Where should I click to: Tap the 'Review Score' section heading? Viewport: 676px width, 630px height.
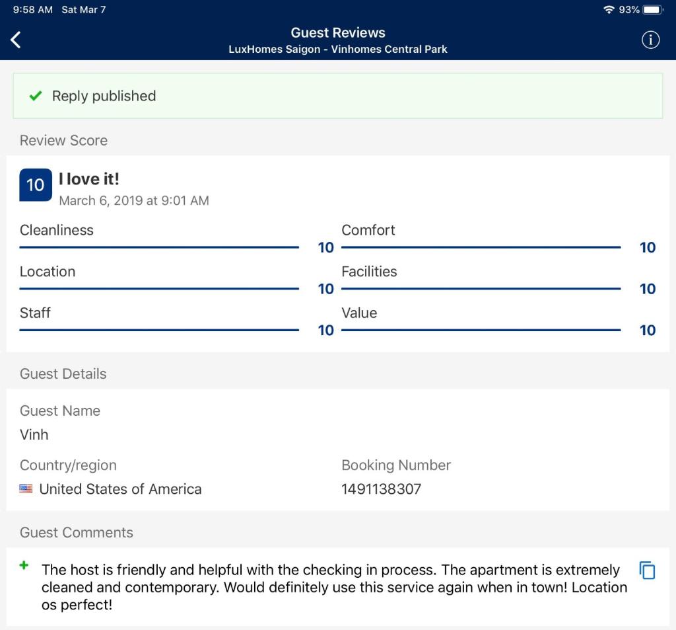click(64, 140)
